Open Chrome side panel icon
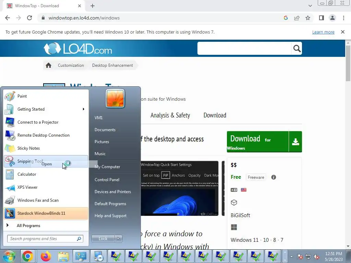The width and height of the screenshot is (351, 263). 322,18
